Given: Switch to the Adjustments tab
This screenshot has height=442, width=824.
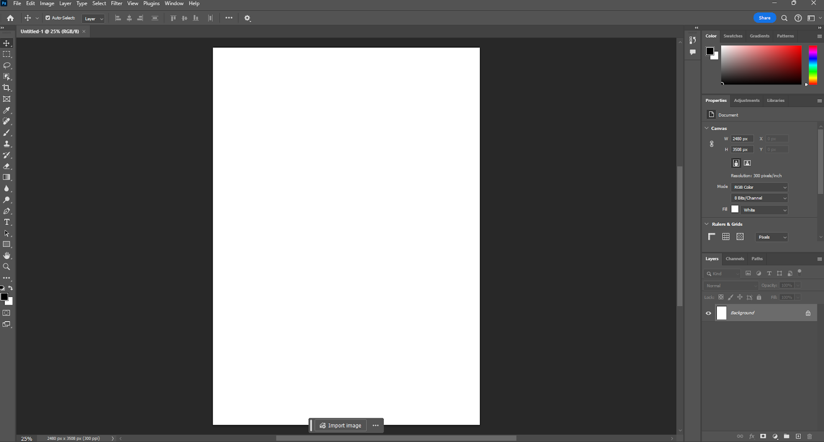Looking at the screenshot, I should click(747, 100).
